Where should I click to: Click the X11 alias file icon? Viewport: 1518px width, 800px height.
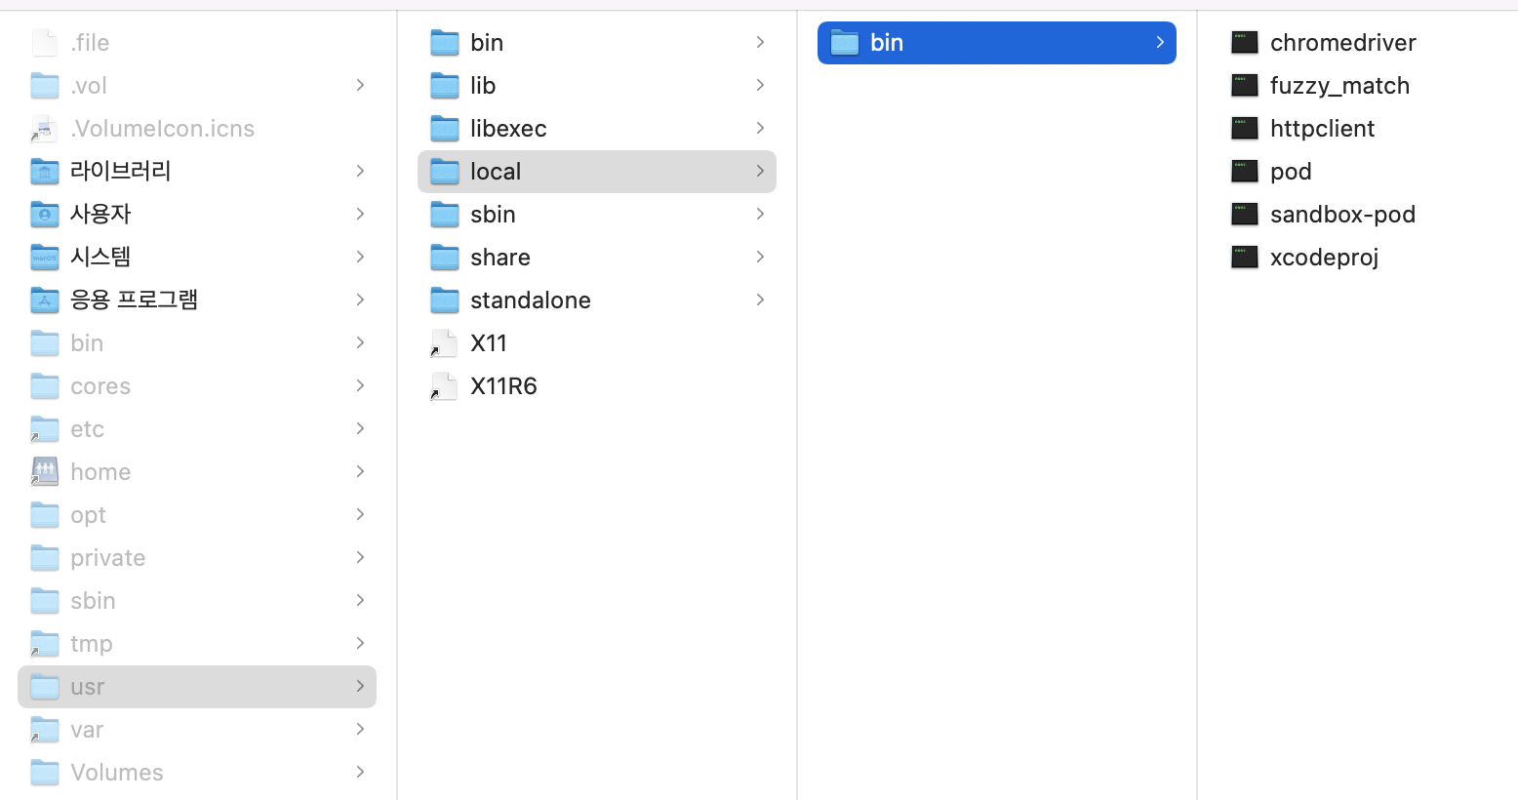(x=444, y=342)
